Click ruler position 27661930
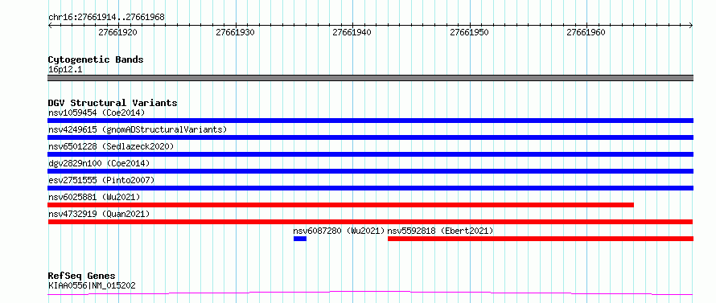The height and width of the screenshot is (303, 716). pos(235,32)
